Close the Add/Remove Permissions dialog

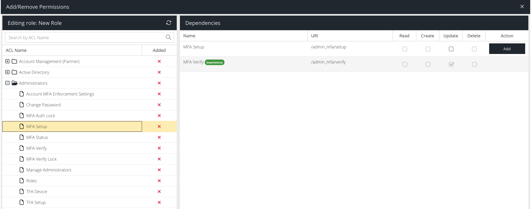[x=522, y=7]
